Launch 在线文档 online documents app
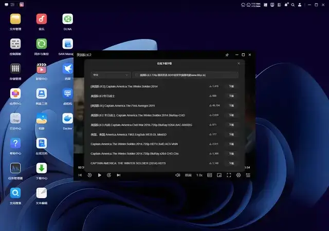The image size is (329, 231). tap(41, 143)
